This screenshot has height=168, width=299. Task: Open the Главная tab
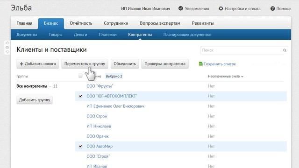(24, 23)
